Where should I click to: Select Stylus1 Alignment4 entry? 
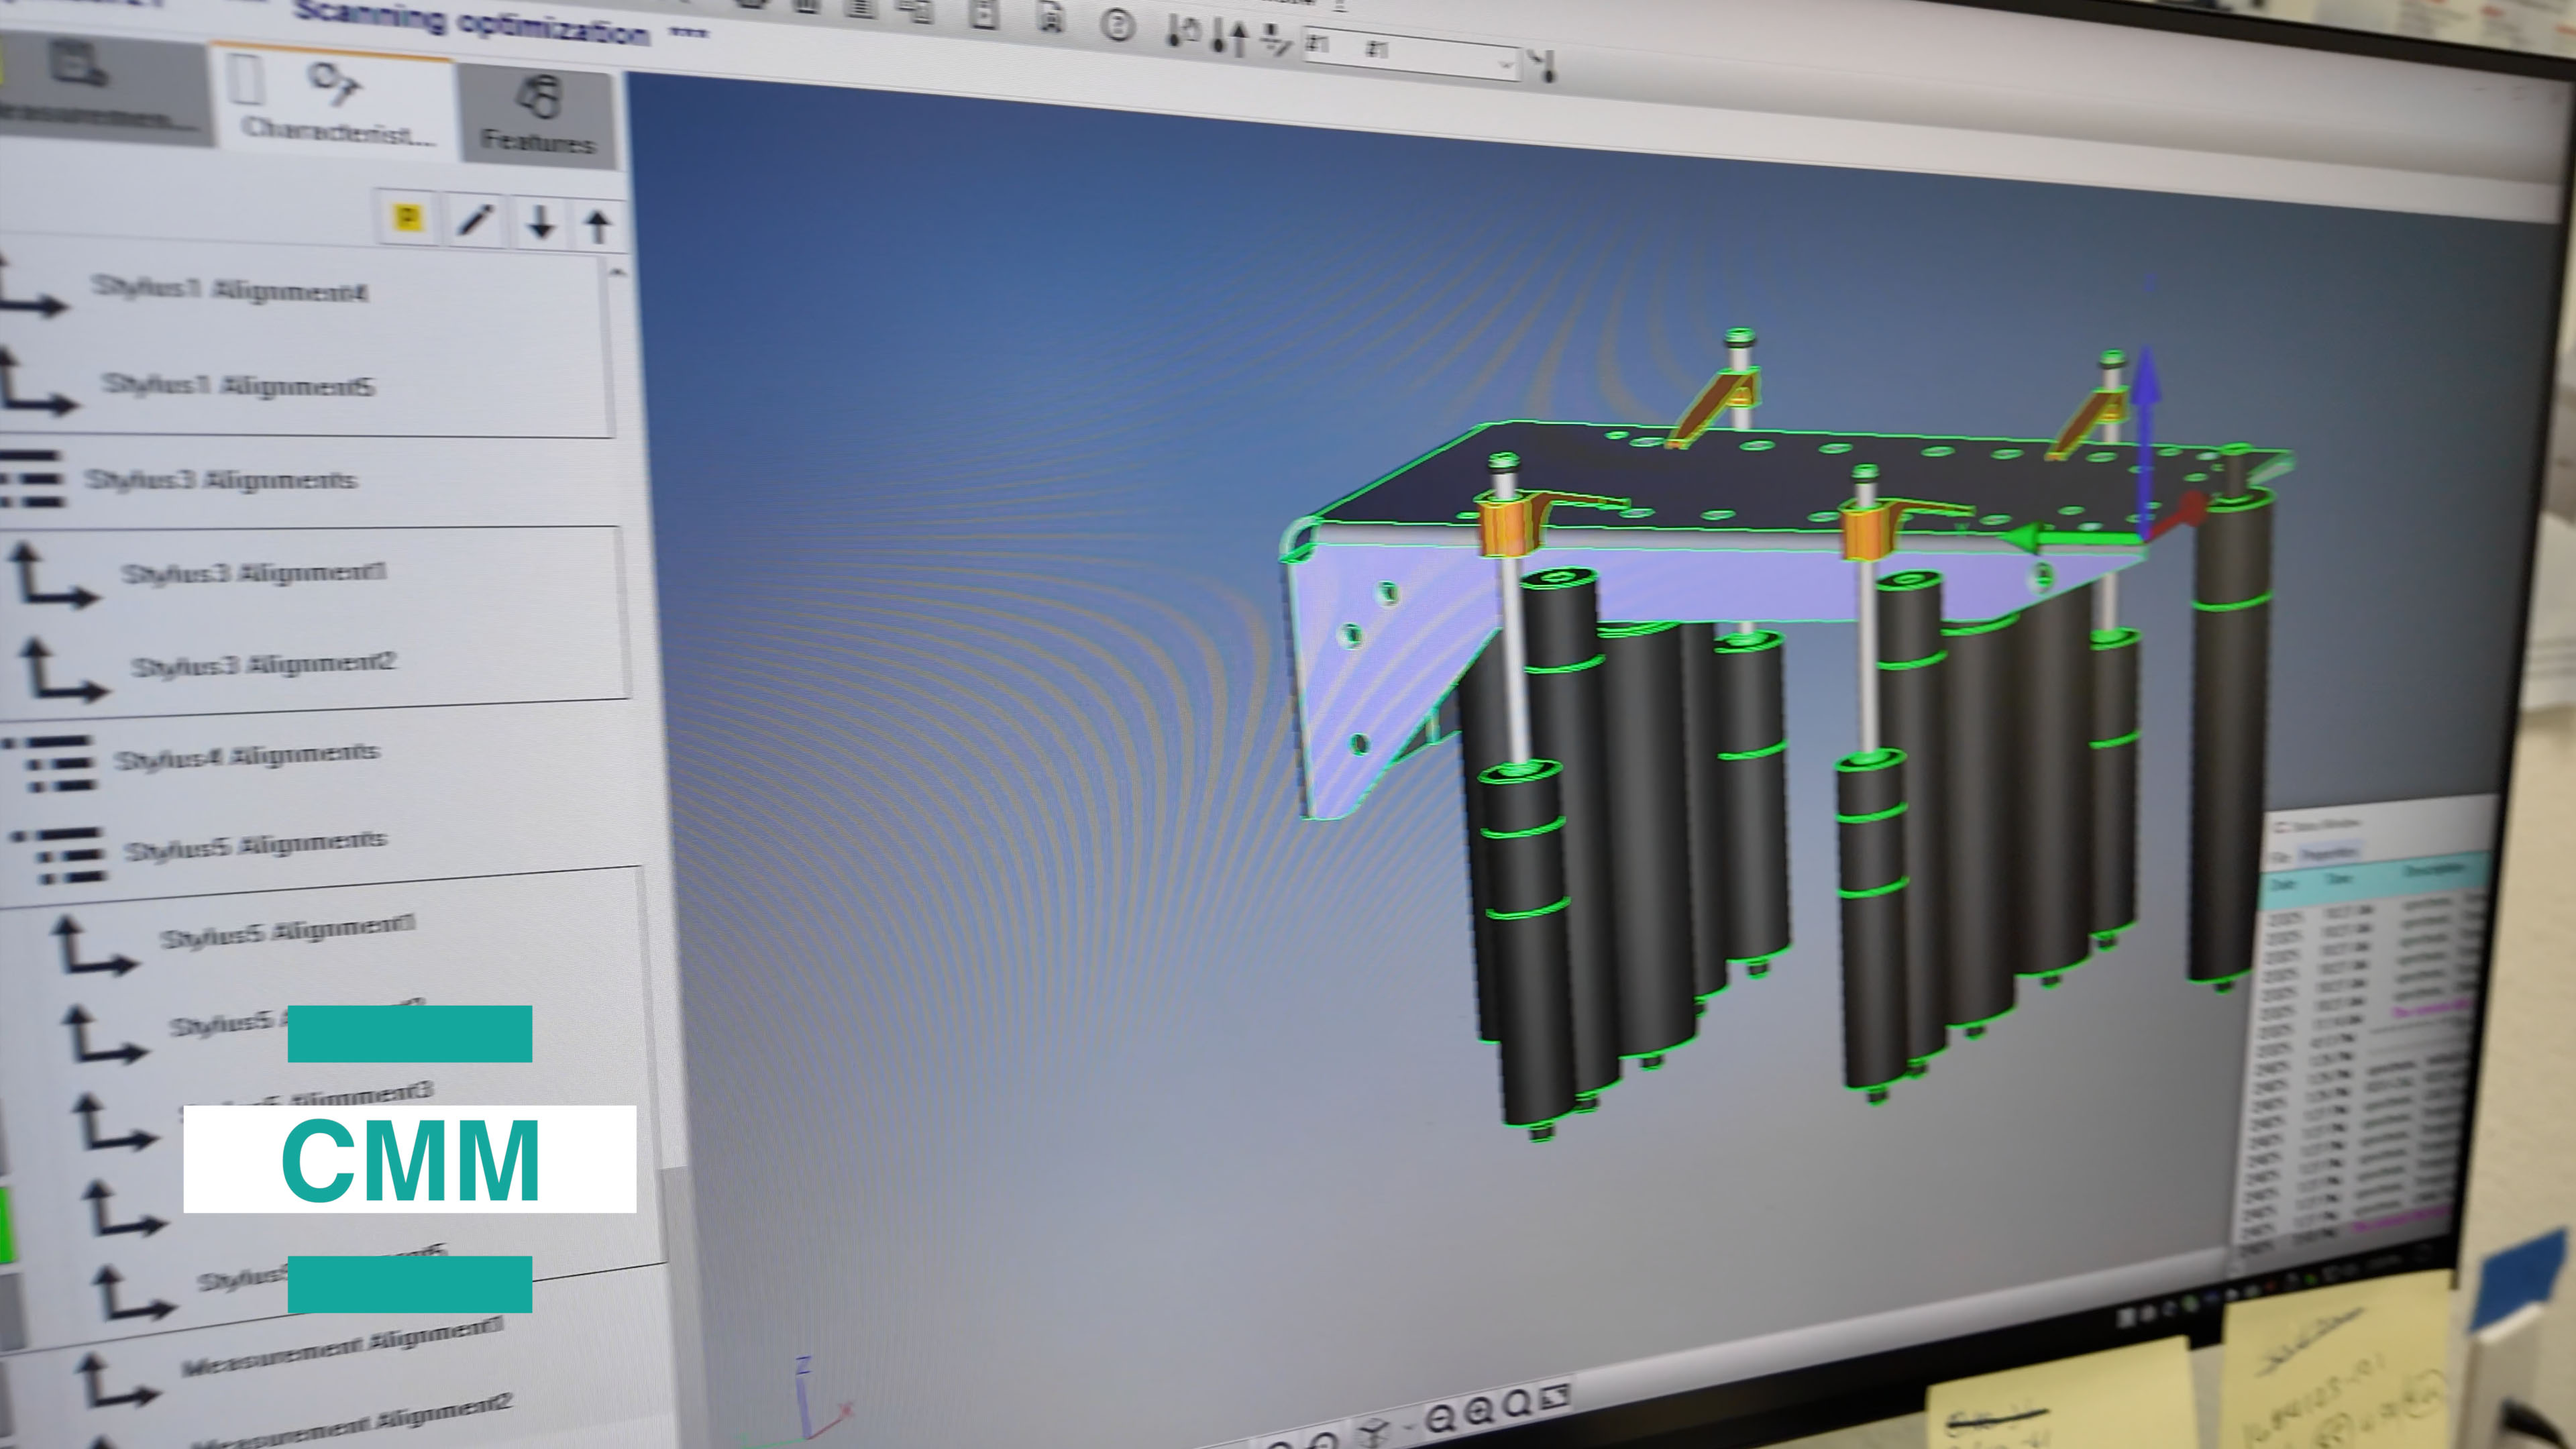click(230, 290)
